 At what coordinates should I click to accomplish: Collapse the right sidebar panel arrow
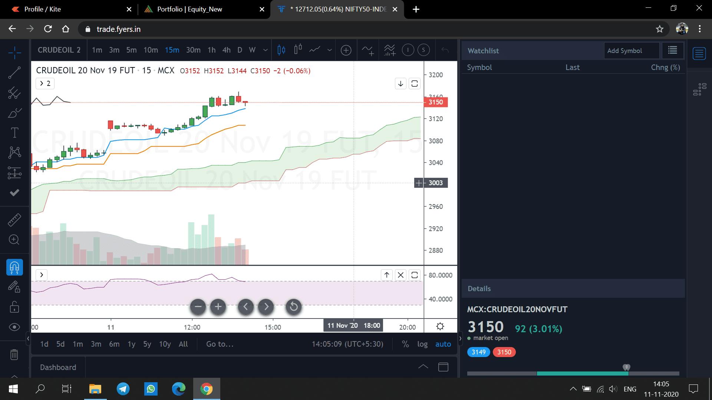click(x=460, y=338)
